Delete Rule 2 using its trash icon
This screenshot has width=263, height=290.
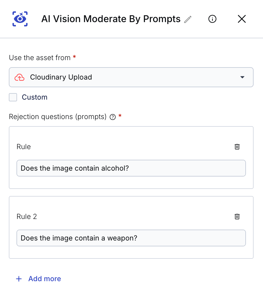click(237, 217)
